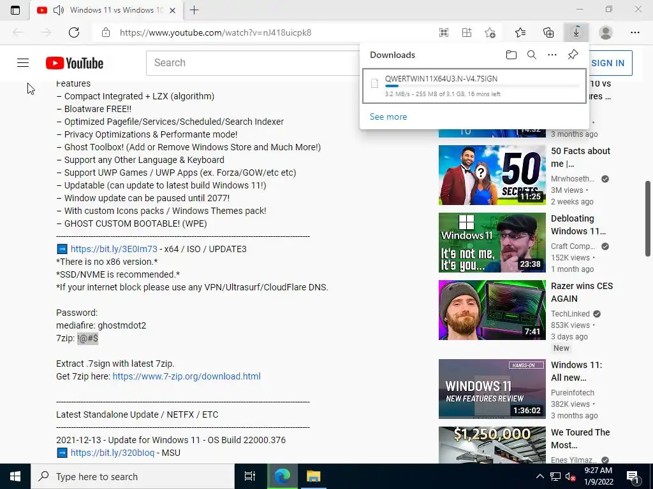653x489 pixels.
Task: Open the notification center icon
Action: [x=633, y=477]
